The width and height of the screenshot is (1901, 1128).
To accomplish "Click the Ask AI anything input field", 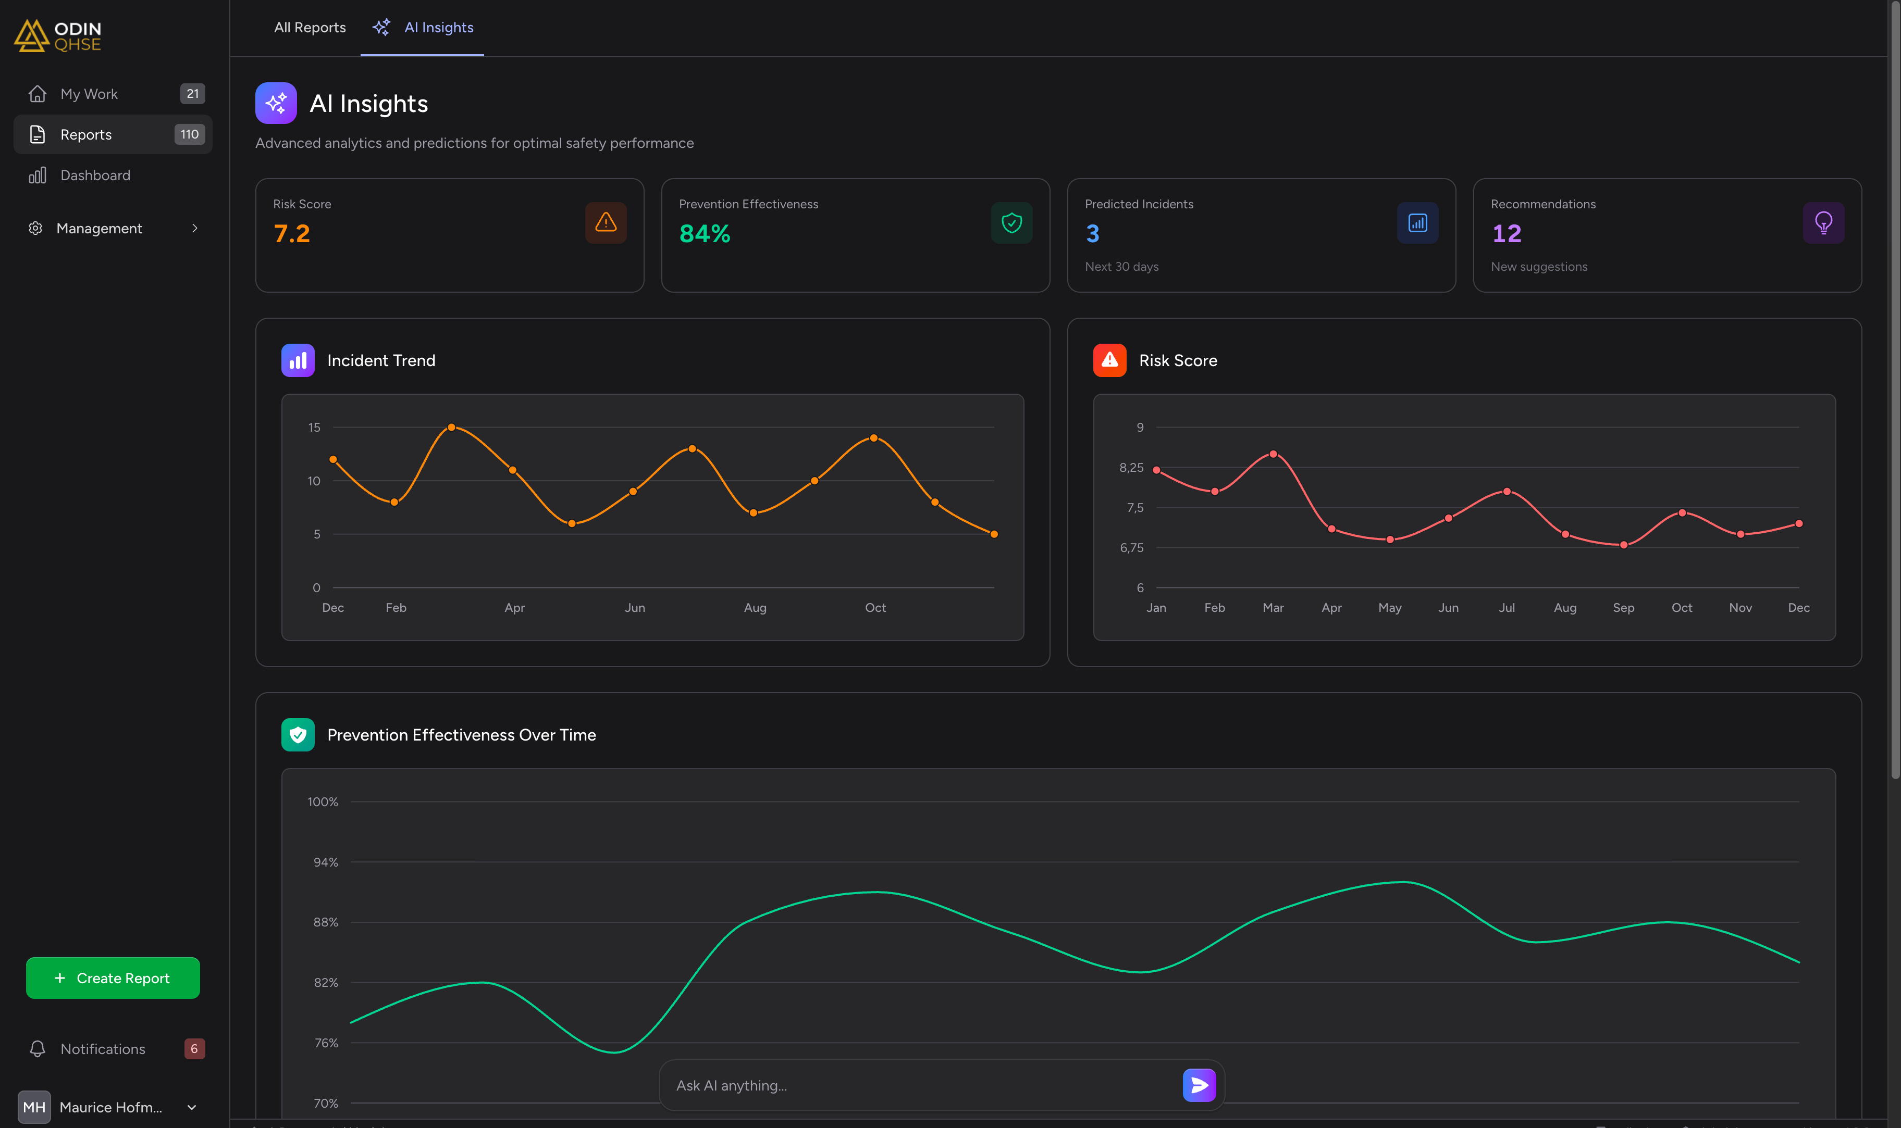I will point(874,1085).
